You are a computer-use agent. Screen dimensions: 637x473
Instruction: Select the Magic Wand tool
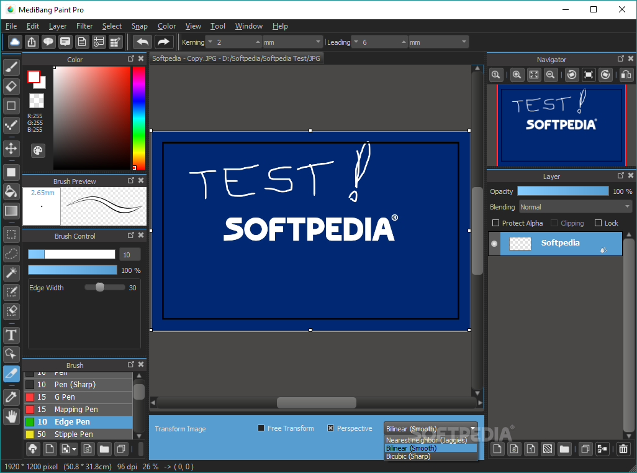[x=11, y=273]
